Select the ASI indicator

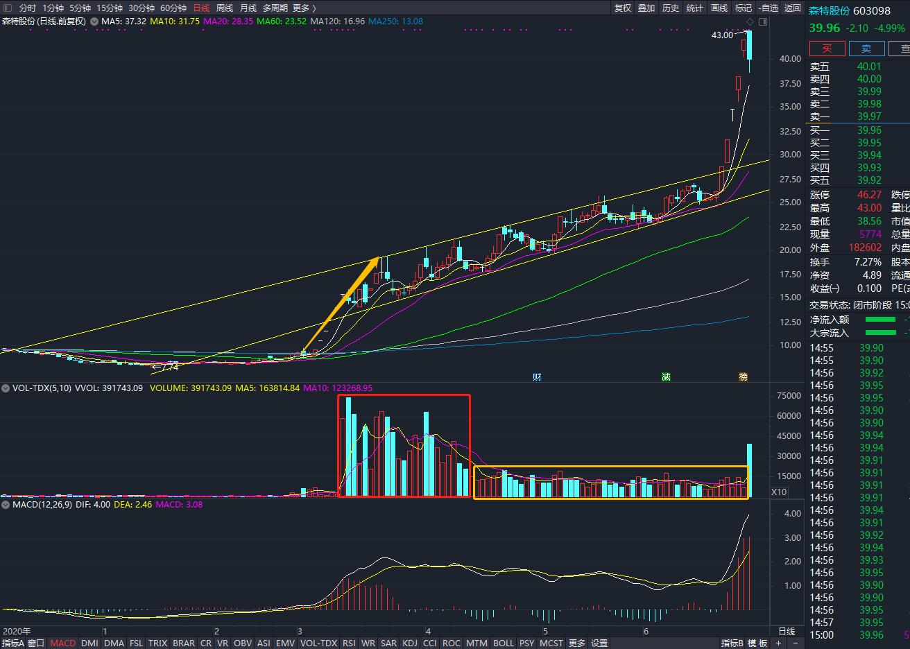click(264, 643)
